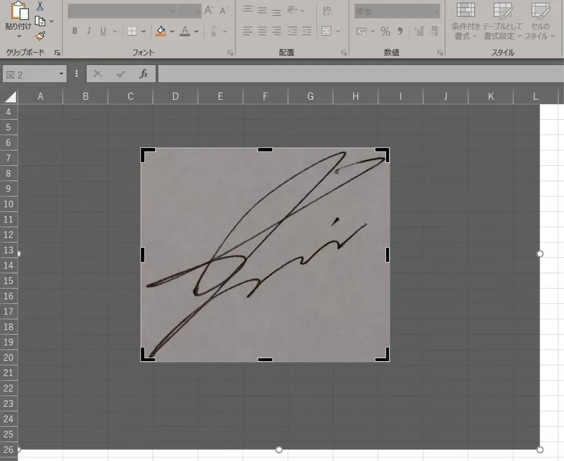The width and height of the screenshot is (564, 461).
Task: Select Middle Align icon
Action: coord(262,10)
